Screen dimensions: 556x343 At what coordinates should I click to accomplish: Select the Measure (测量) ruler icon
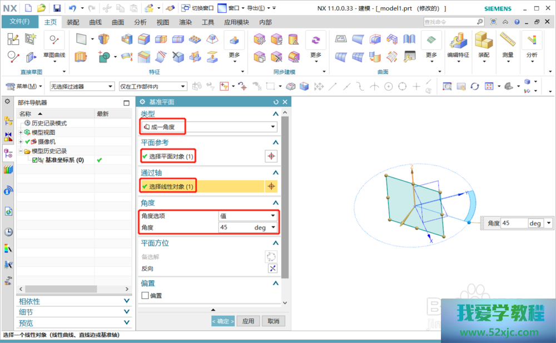click(x=508, y=41)
